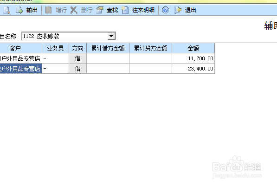277x185 pixels.
Task: Click the 累计贷方金额 cell in the 11,700.00 row
Action: point(150,58)
